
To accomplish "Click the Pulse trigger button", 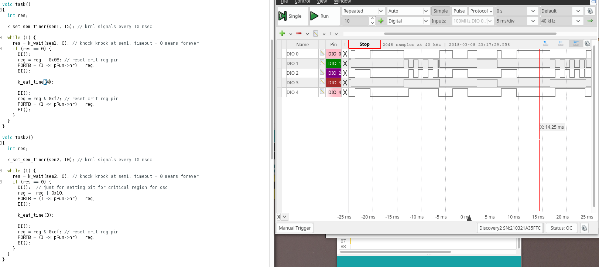I will (x=459, y=11).
